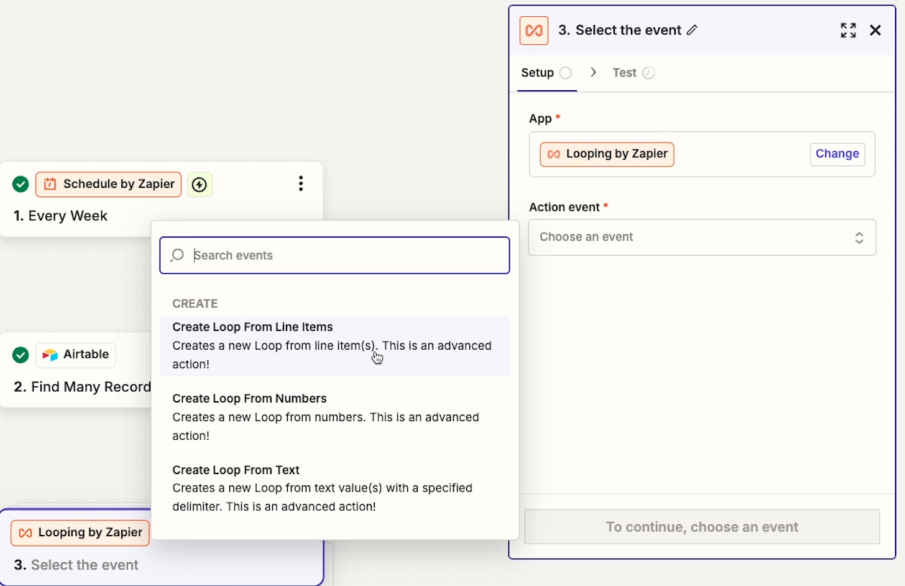Select Create Loop From Text event
Image resolution: width=905 pixels, height=586 pixels.
click(x=334, y=488)
